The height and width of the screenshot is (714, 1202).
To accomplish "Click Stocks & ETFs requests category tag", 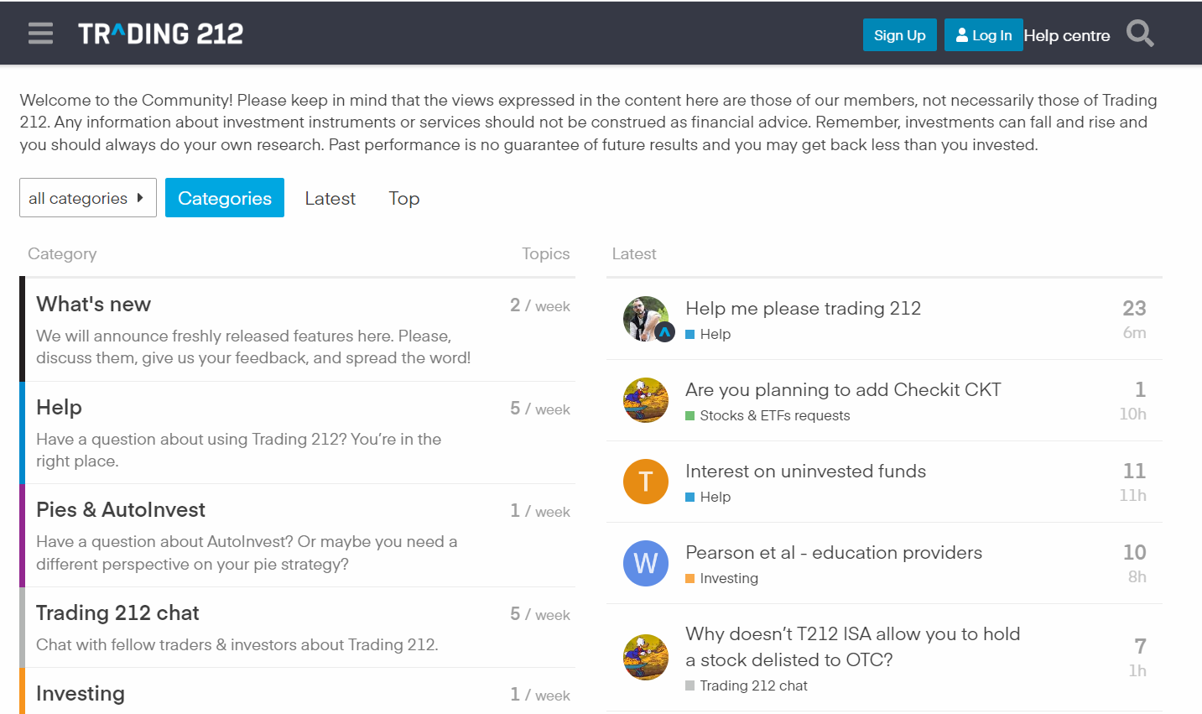I will [768, 415].
